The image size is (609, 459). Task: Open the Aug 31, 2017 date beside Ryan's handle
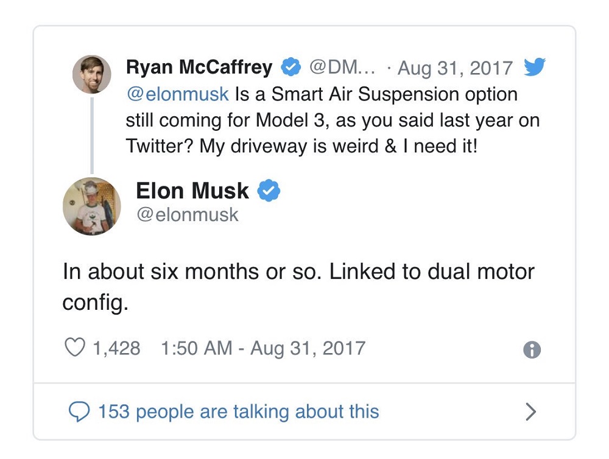pos(456,68)
